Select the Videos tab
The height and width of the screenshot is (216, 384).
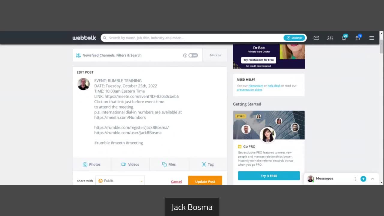pyautogui.click(x=130, y=164)
